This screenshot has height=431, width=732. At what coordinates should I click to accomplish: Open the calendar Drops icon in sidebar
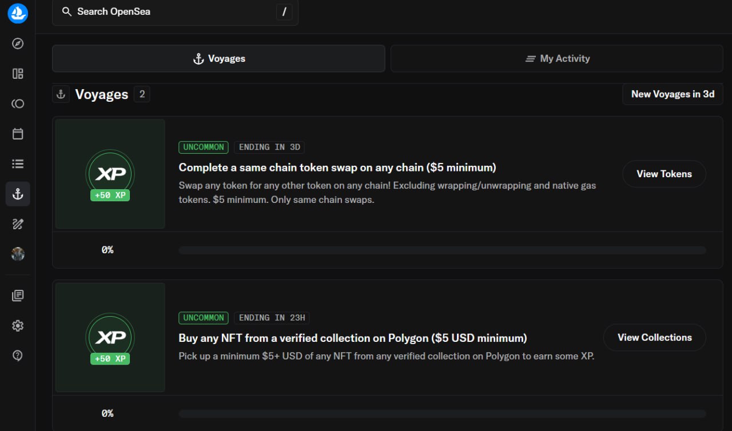point(18,134)
